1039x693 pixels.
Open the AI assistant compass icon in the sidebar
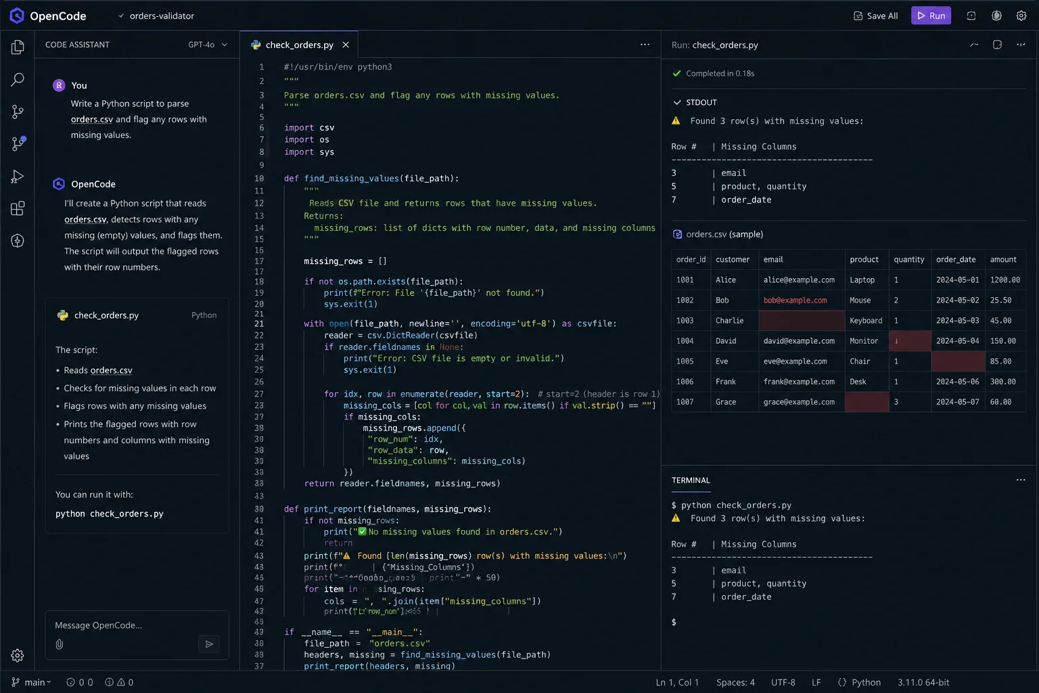click(18, 241)
